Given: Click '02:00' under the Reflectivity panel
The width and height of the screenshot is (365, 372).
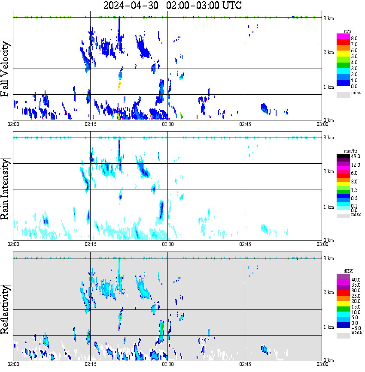Looking at the screenshot, I should [x=13, y=364].
